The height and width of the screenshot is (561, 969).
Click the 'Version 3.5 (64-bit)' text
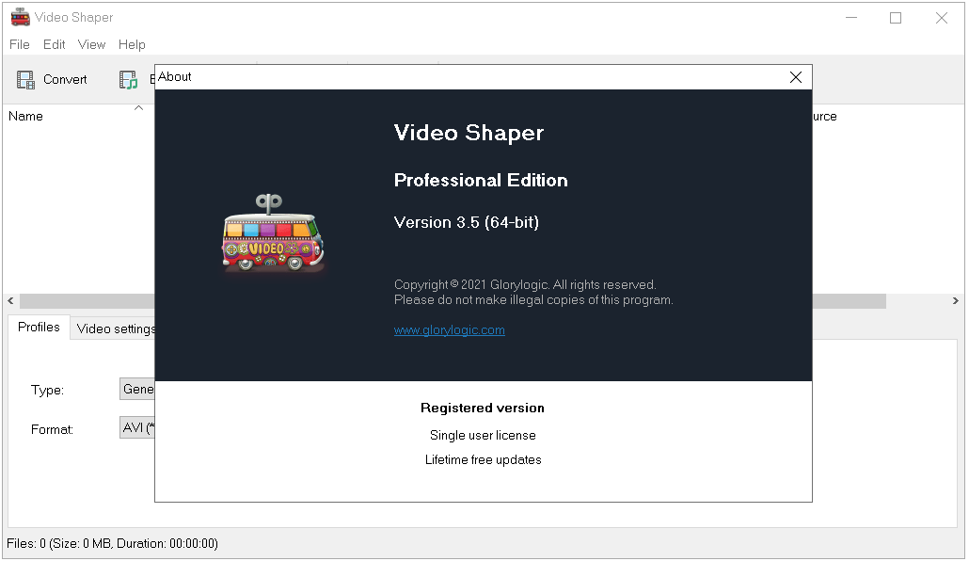coord(467,223)
